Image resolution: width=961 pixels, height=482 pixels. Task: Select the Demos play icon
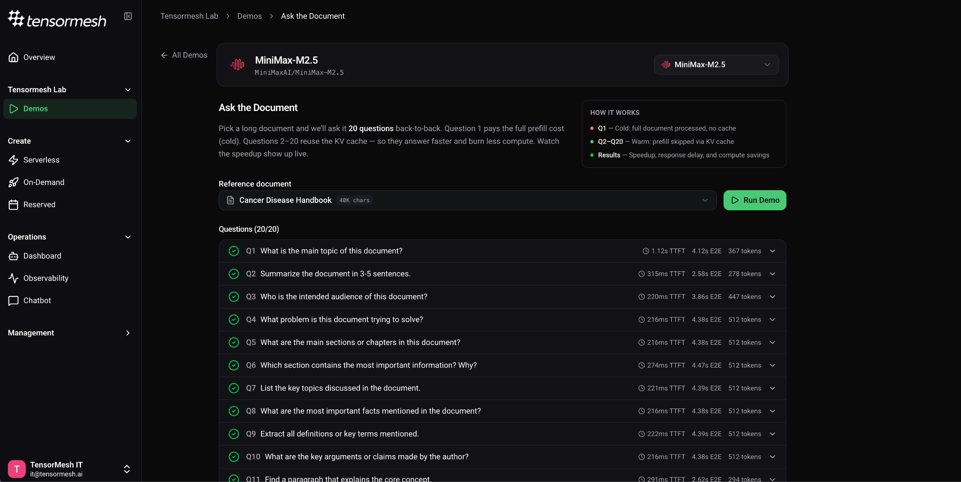[x=14, y=109]
